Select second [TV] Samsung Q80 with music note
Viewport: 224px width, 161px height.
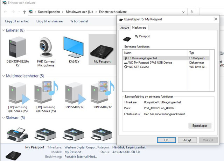pos(46,92)
